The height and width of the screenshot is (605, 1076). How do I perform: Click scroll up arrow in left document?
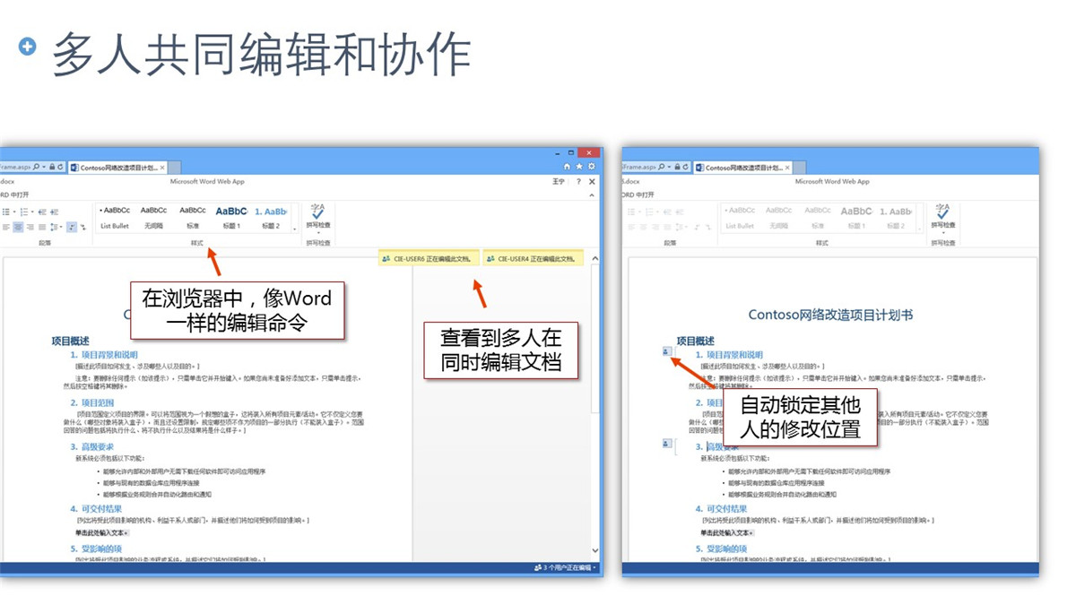(594, 259)
